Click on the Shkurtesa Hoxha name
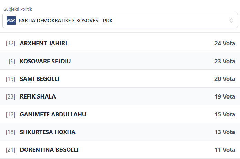This screenshot has width=240, height=159. coord(48,132)
